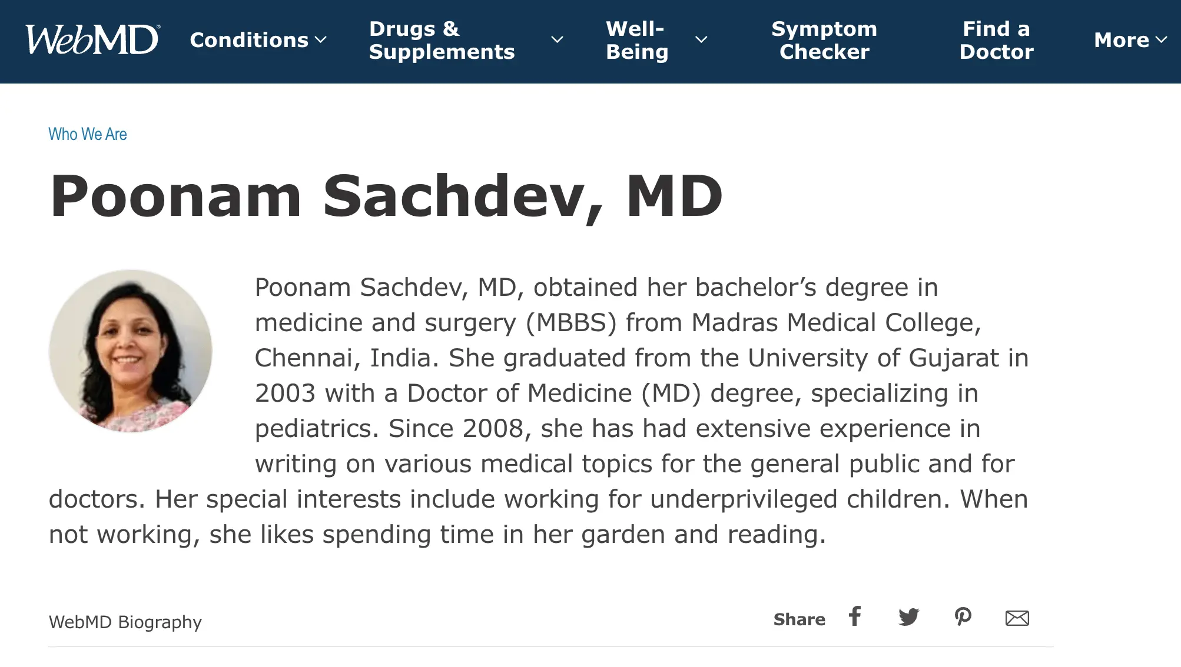Viewport: 1181px width, 667px height.
Task: Go to Symptom Checker
Action: point(824,40)
